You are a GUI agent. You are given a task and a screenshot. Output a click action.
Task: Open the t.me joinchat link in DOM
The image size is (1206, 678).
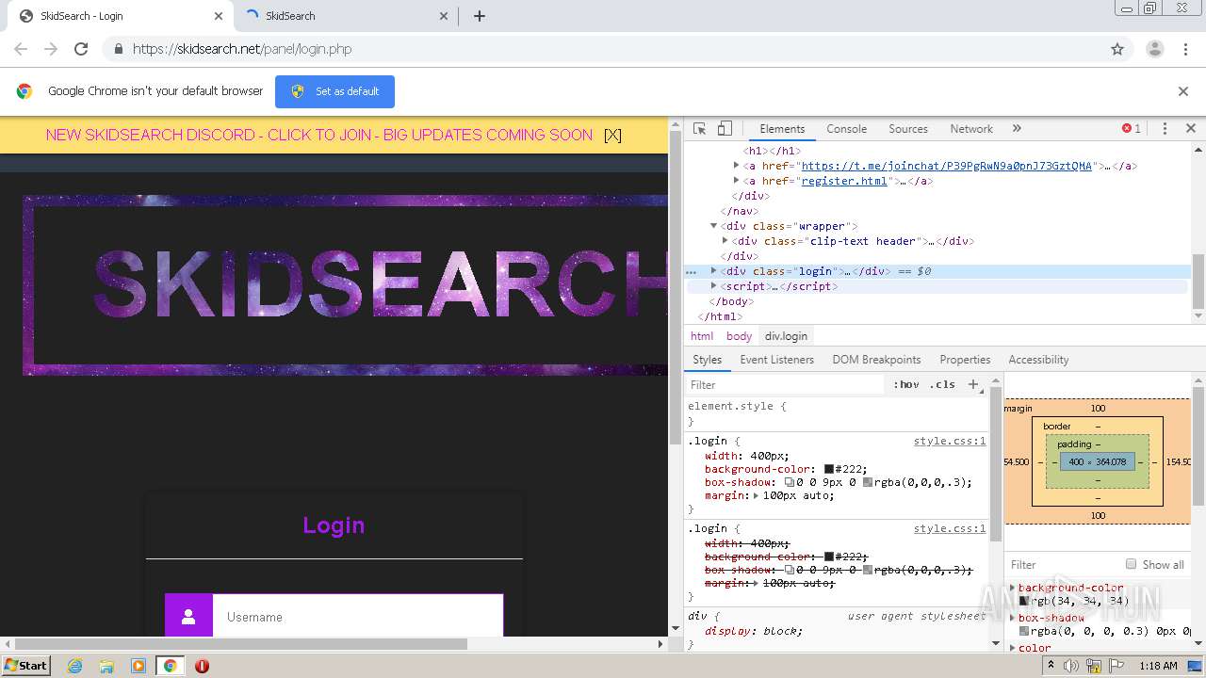(x=946, y=166)
